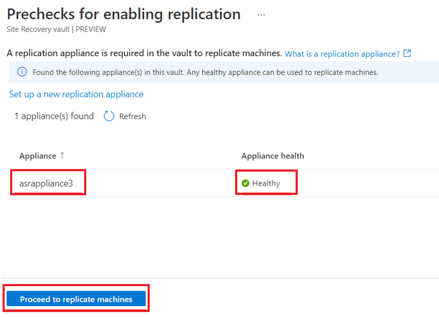Click the "Found the following appliance(s)" banner message

point(205,72)
